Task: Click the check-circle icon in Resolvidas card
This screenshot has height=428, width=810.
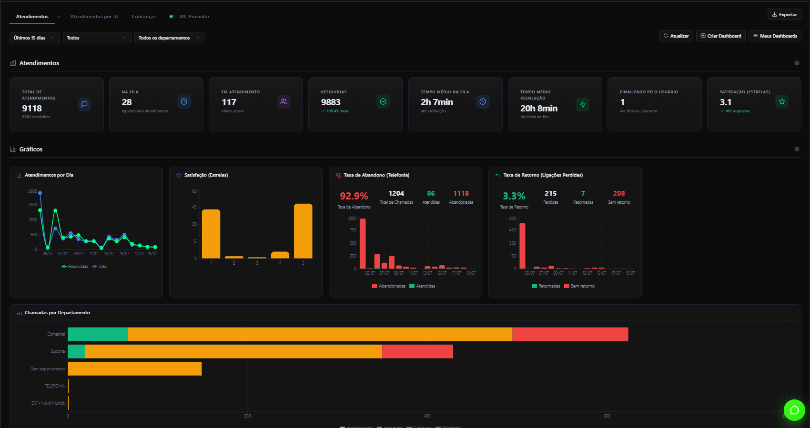Action: 383,101
